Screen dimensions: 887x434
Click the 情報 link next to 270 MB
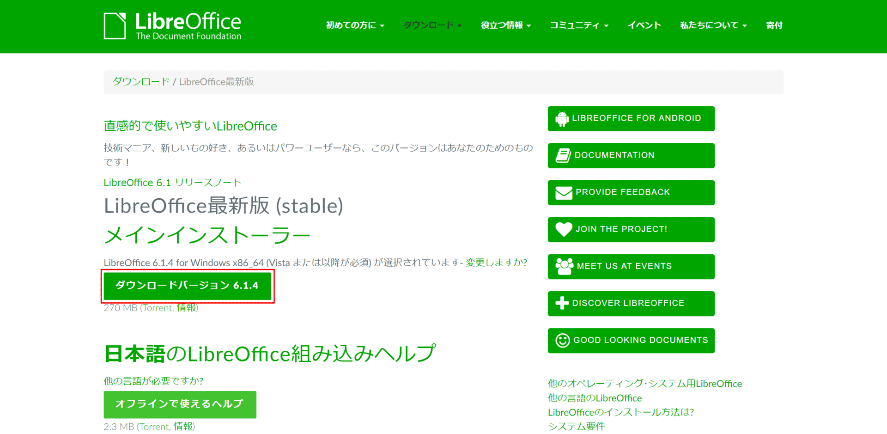(x=186, y=308)
